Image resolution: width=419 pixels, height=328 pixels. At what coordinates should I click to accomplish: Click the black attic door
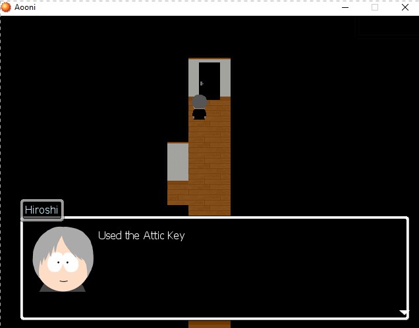209,81
